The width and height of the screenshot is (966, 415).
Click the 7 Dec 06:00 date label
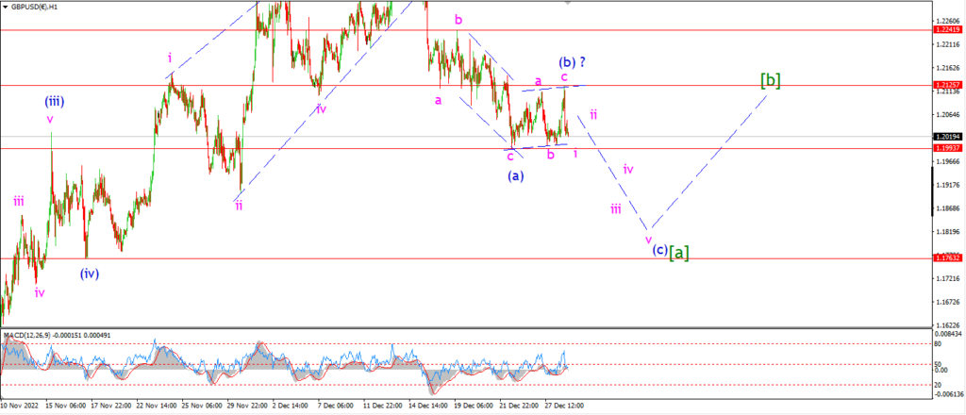[336, 407]
